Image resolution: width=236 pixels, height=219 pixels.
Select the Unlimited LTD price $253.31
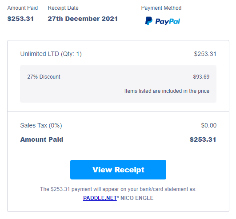click(x=205, y=54)
